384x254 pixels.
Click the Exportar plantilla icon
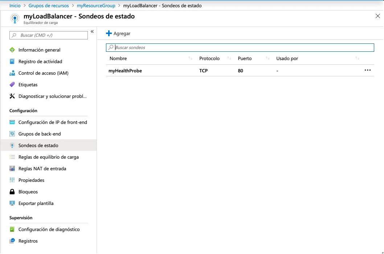pos(12,203)
